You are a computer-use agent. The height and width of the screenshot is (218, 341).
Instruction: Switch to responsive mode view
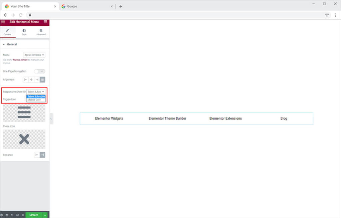tap(17, 215)
